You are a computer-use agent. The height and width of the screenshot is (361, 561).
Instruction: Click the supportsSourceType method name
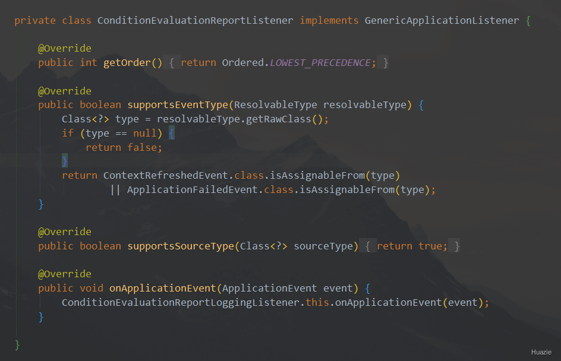point(180,246)
